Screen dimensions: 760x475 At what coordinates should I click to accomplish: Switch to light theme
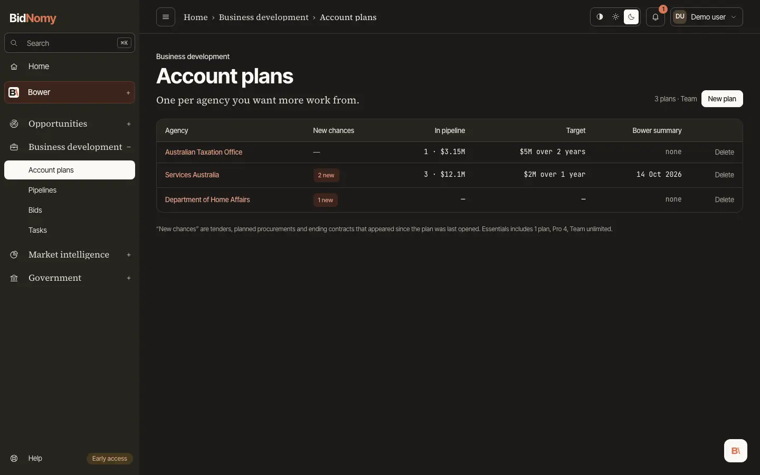[615, 17]
